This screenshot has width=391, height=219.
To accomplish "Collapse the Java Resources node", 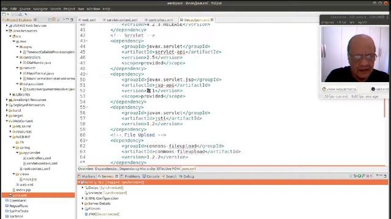I will coord(7,31).
